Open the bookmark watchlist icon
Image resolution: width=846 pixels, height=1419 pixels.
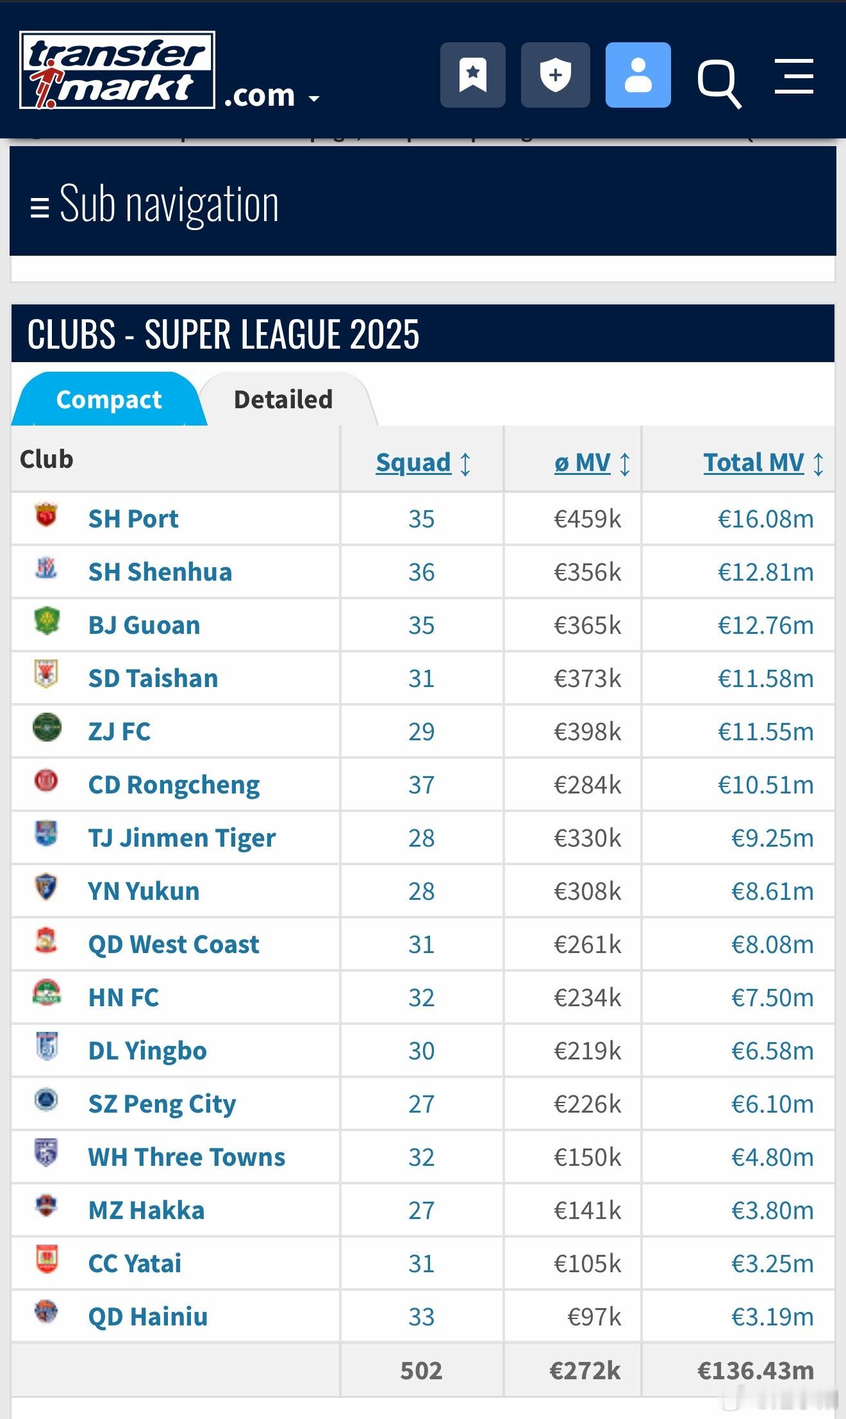472,75
